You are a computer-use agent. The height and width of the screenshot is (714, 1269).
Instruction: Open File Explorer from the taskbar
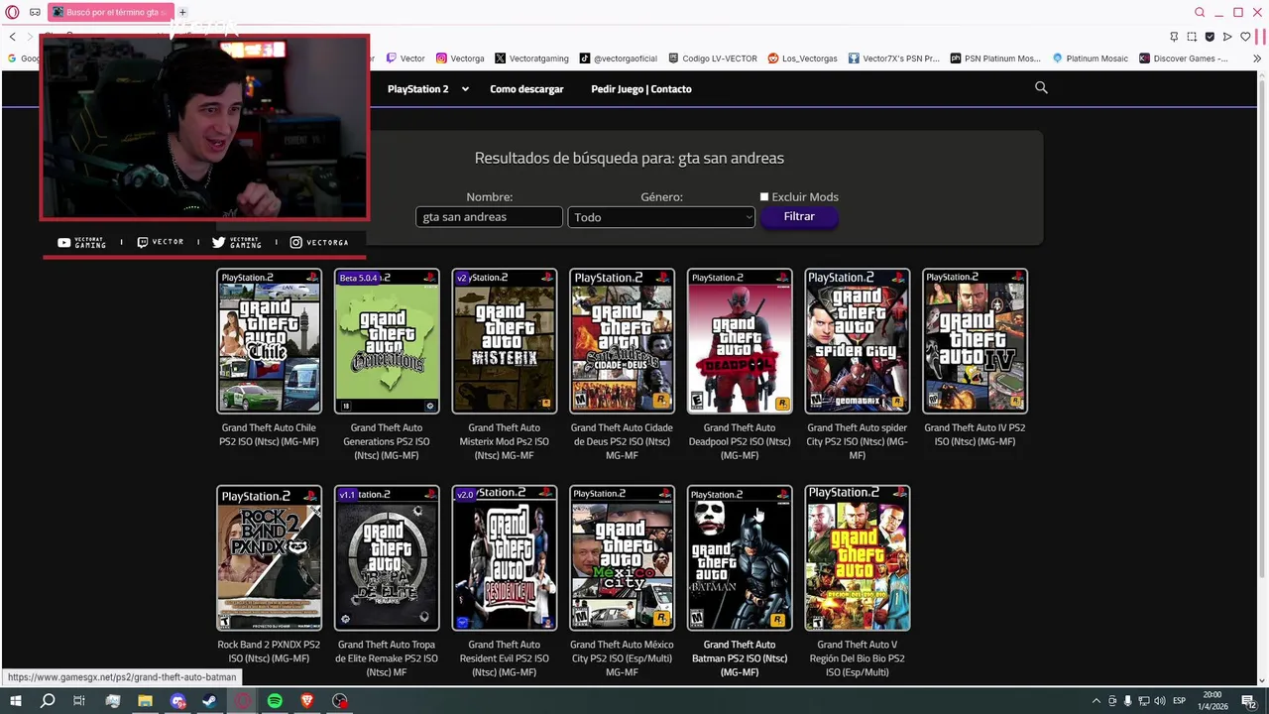pyautogui.click(x=145, y=701)
